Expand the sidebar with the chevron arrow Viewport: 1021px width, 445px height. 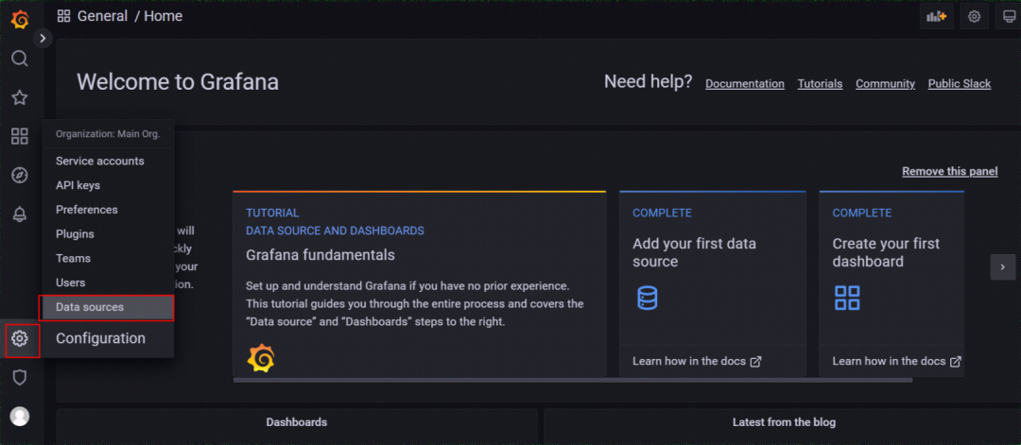(43, 39)
